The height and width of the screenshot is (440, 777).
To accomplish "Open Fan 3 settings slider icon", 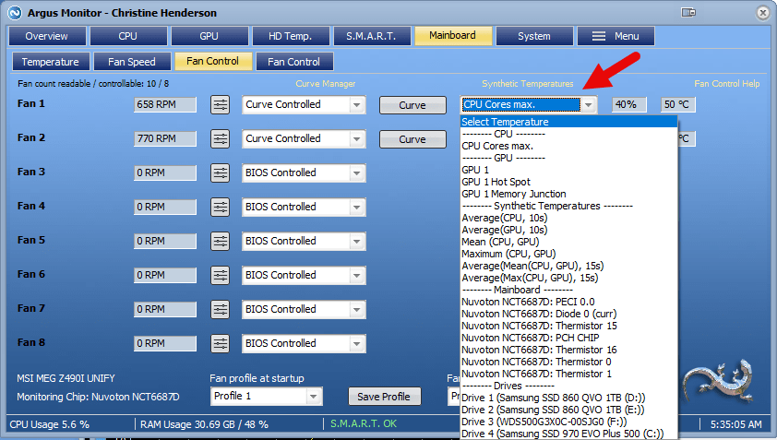I will point(220,172).
